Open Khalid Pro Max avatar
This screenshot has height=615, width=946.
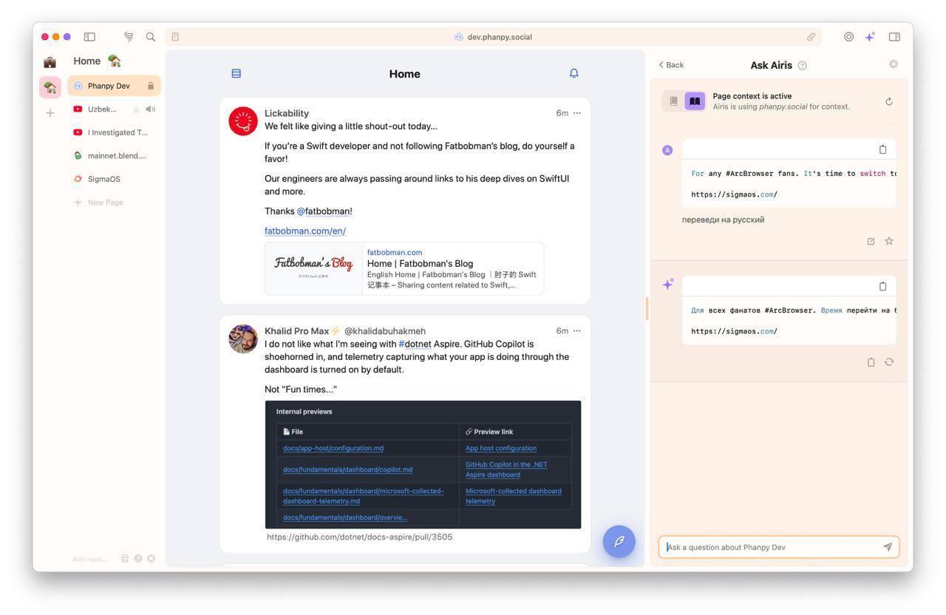(x=243, y=339)
